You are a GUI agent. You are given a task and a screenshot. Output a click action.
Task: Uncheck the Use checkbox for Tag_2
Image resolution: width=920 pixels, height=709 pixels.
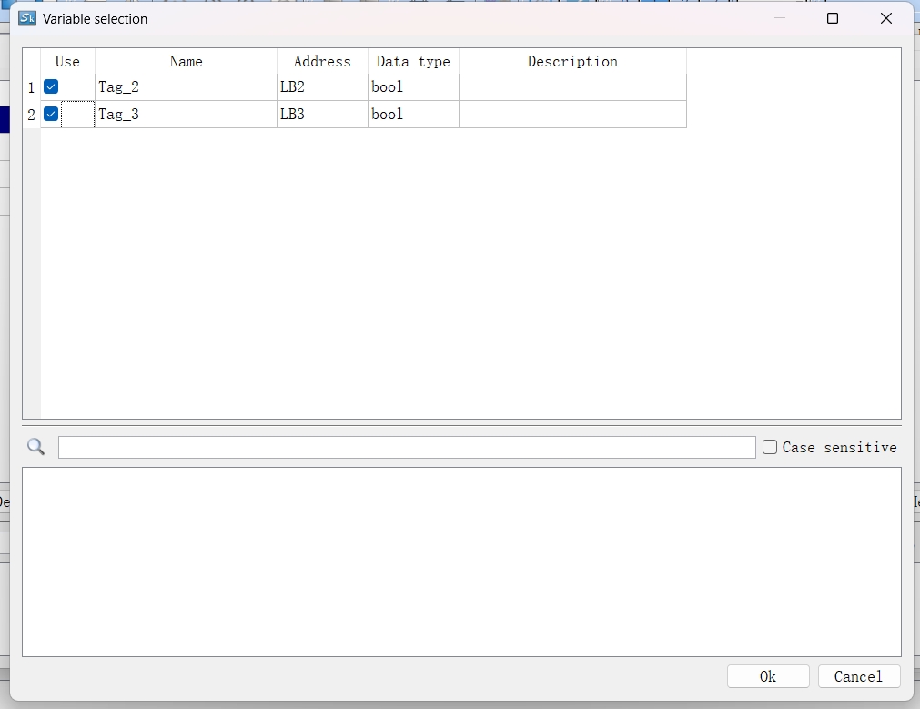[x=51, y=87]
